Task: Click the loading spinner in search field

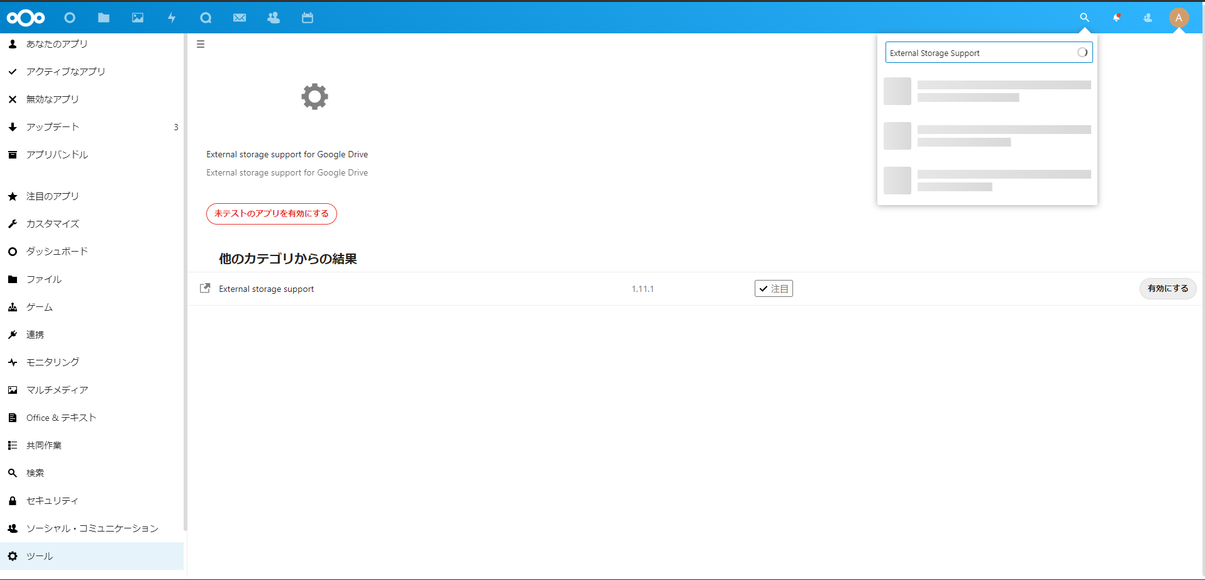Action: tap(1083, 52)
